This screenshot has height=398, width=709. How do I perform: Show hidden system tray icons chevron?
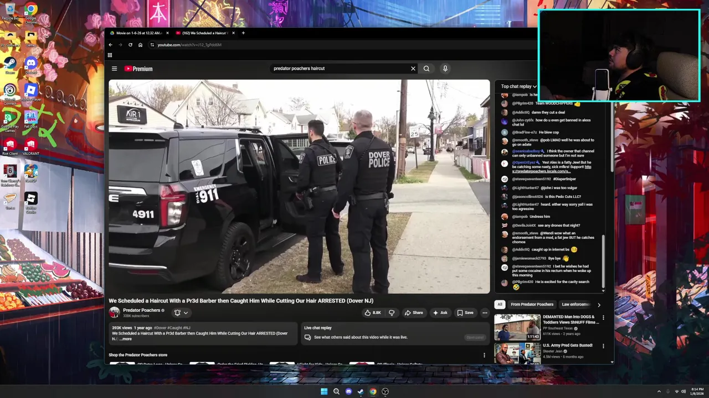[659, 391]
